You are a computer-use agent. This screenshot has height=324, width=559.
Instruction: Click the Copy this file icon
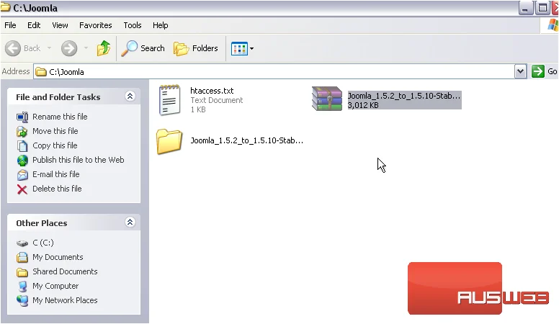[22, 145]
